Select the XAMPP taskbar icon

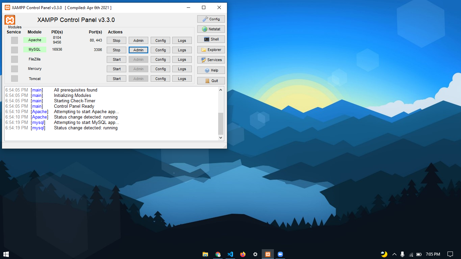pyautogui.click(x=268, y=254)
